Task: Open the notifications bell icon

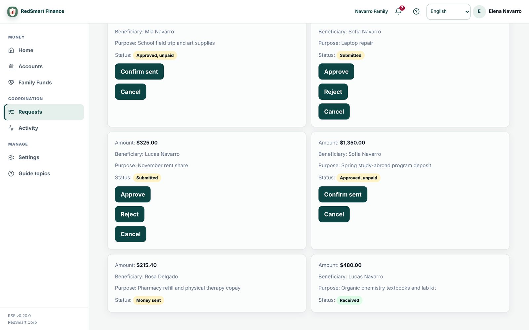Action: click(x=398, y=12)
